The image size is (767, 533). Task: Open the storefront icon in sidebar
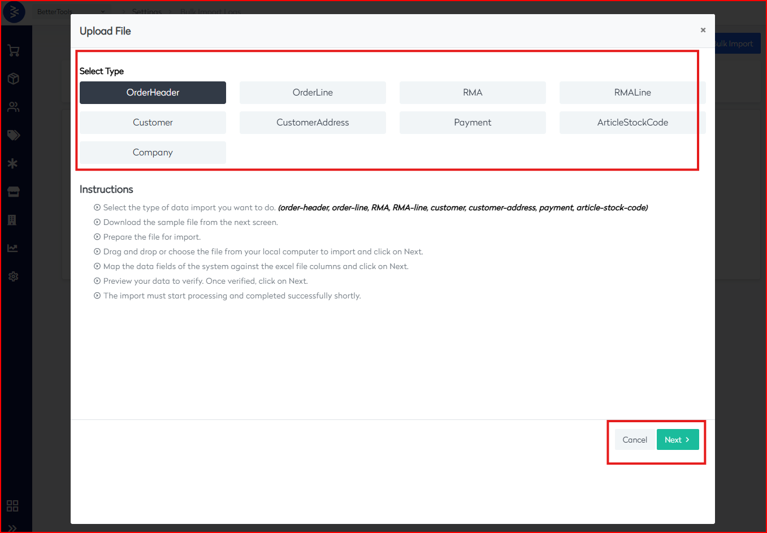click(x=14, y=192)
